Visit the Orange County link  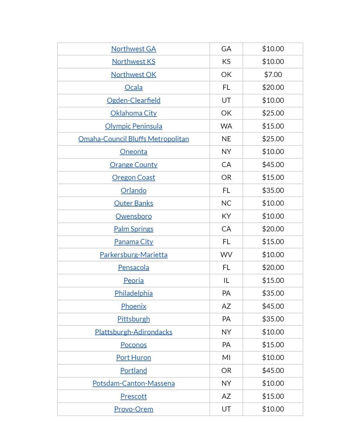[x=133, y=165]
